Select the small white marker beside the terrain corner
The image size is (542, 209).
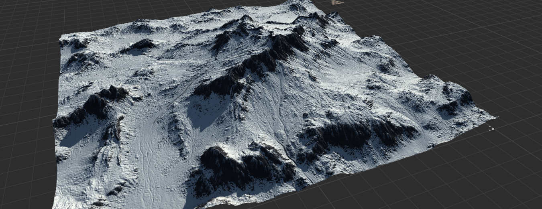click(491, 128)
